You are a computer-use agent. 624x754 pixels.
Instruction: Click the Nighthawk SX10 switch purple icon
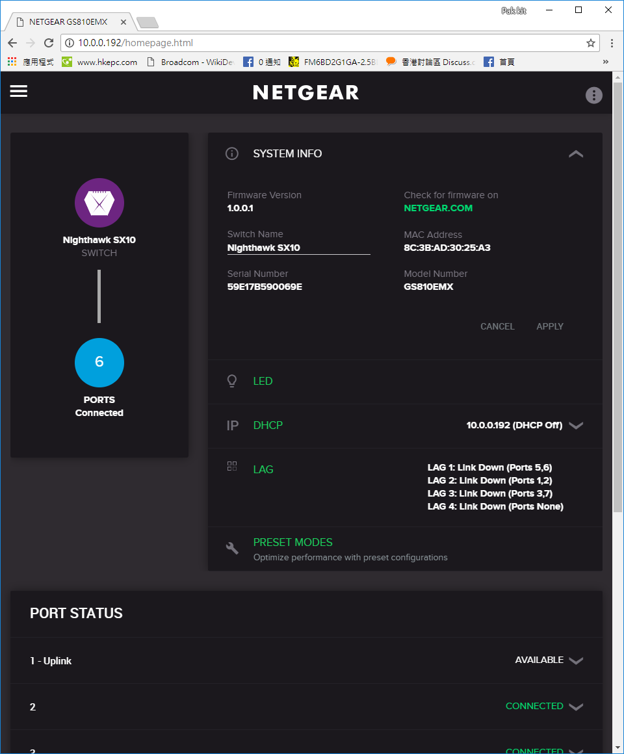pos(99,203)
